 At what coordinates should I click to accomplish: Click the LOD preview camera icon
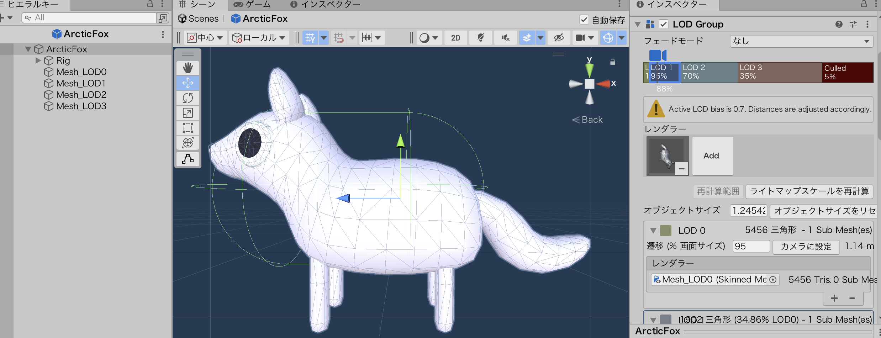658,56
